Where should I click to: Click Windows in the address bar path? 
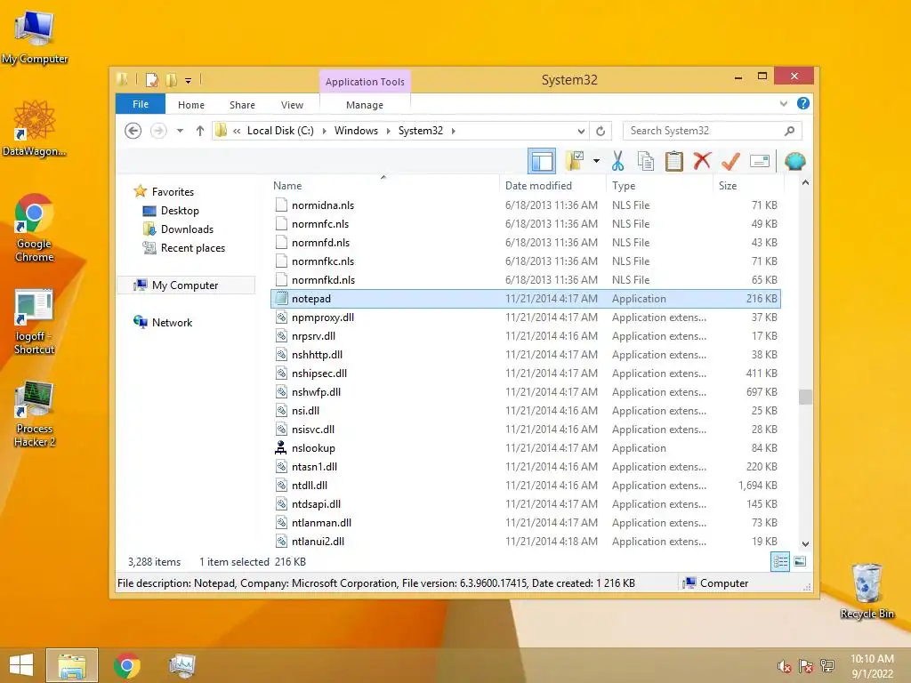pyautogui.click(x=356, y=131)
